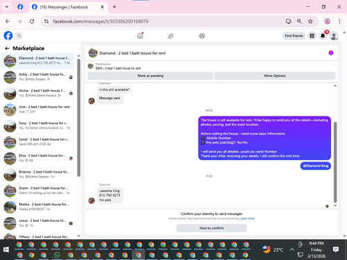Open the Malika conversation in the list
Image resolution: width=347 pixels, height=260 pixels.
[38, 207]
